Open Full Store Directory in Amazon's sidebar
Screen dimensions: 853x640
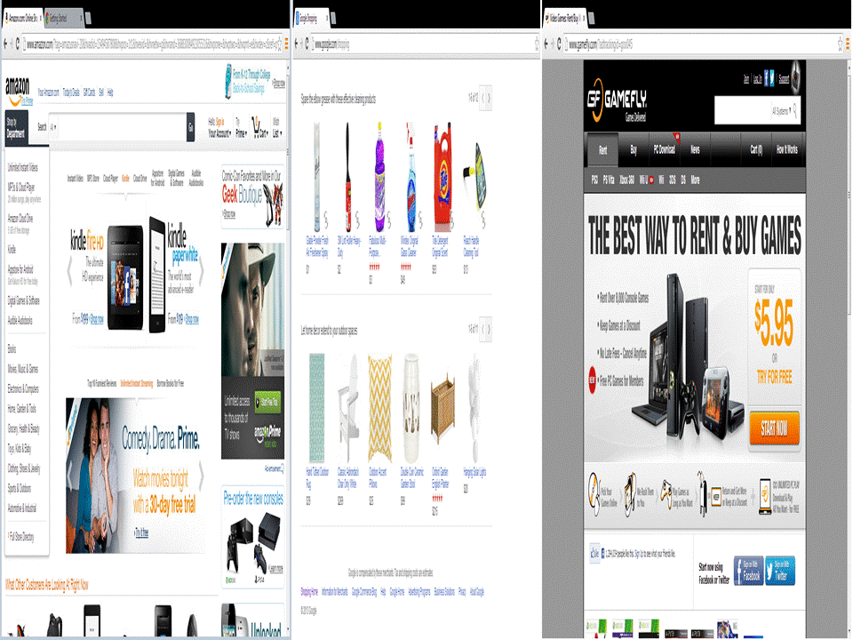click(21, 537)
